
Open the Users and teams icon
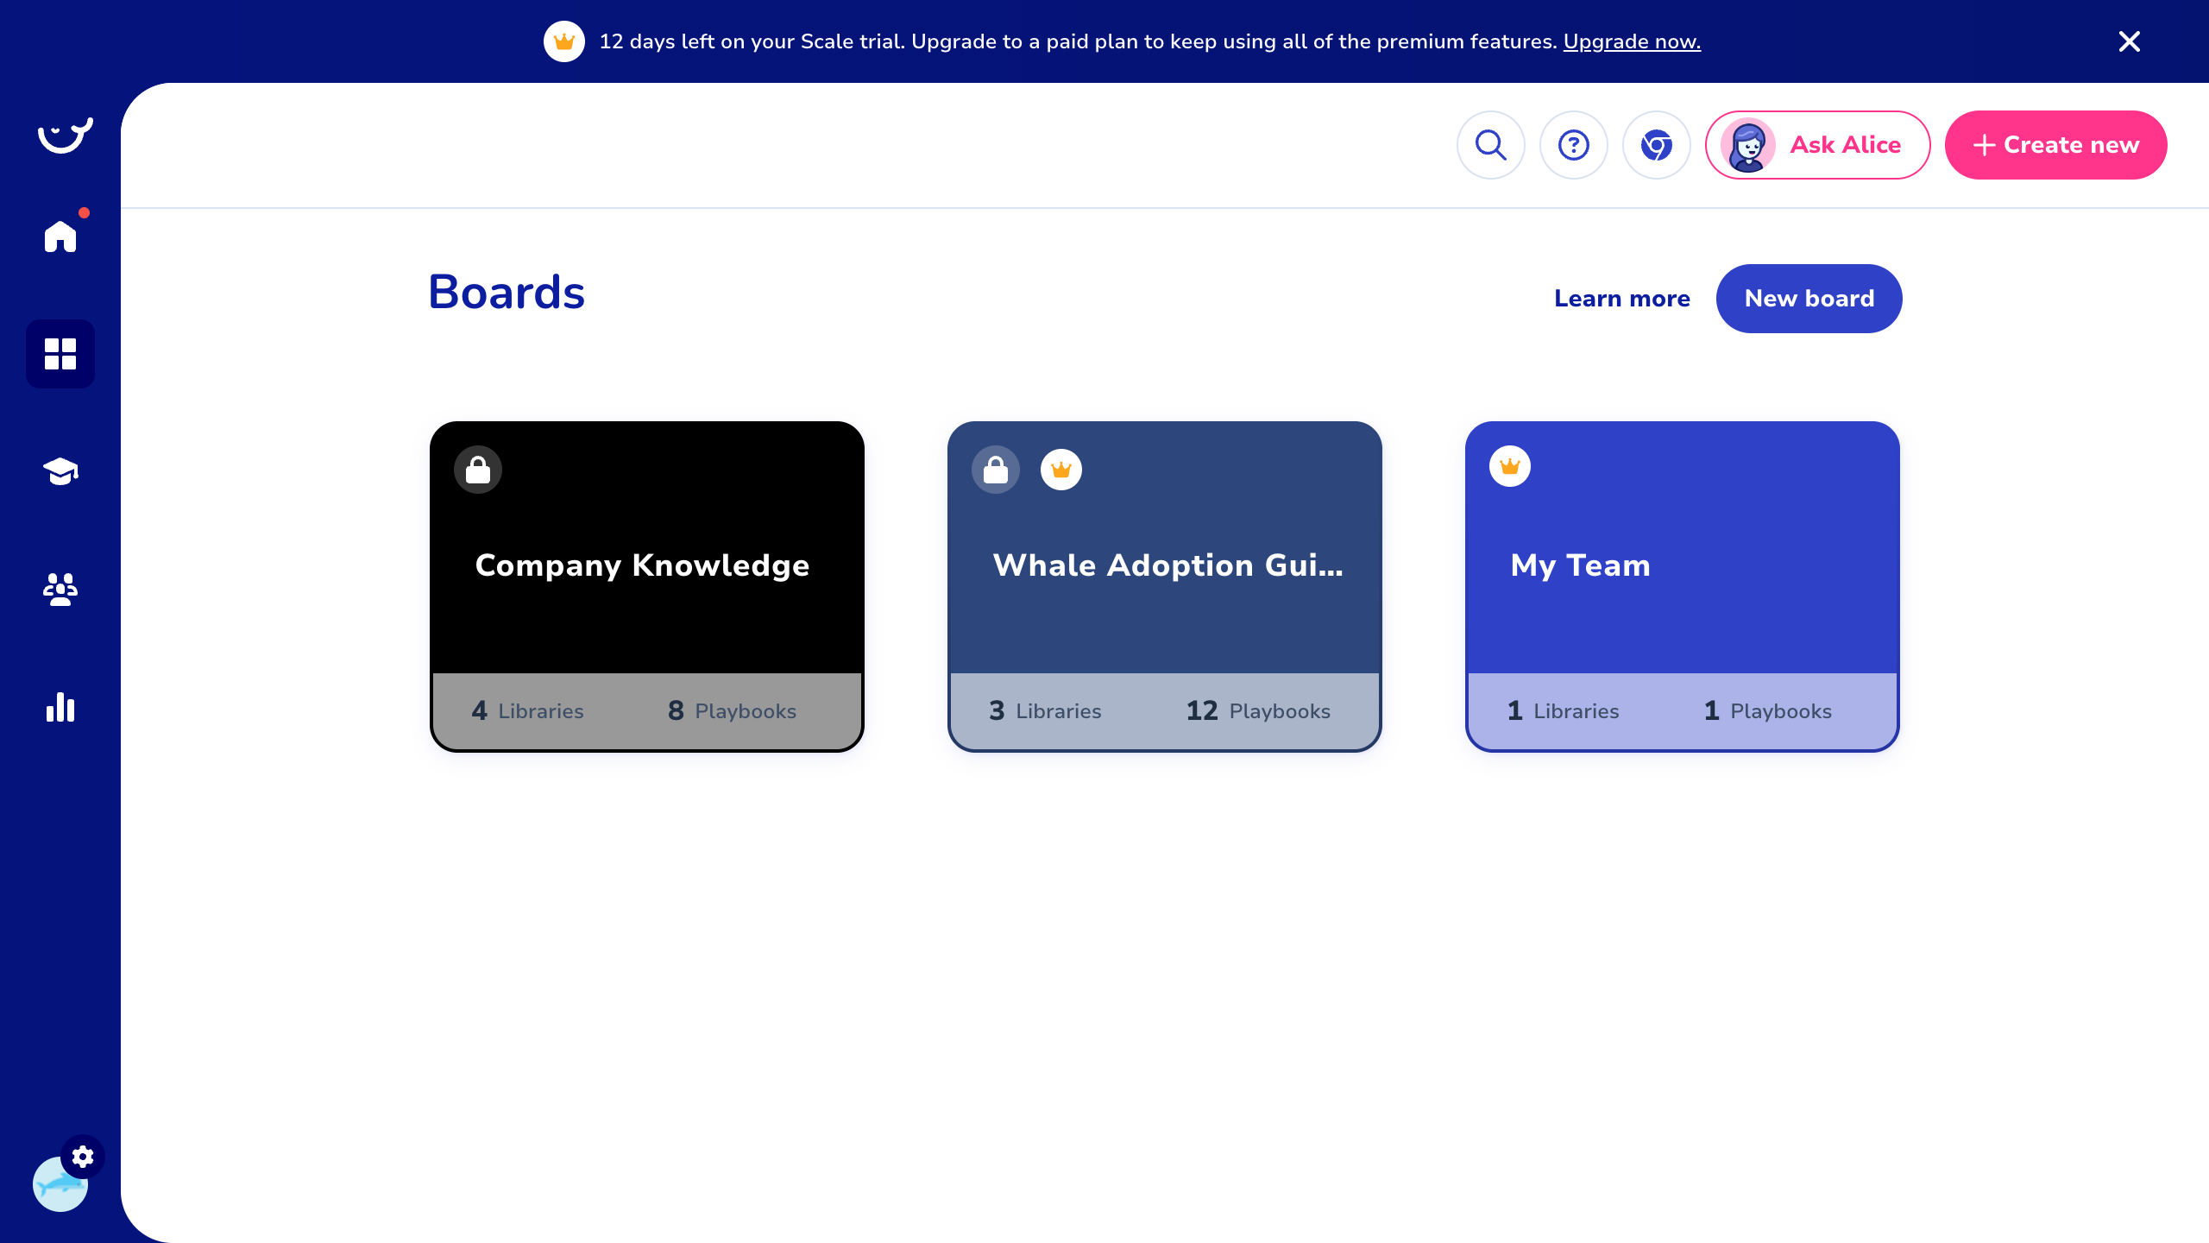60,590
